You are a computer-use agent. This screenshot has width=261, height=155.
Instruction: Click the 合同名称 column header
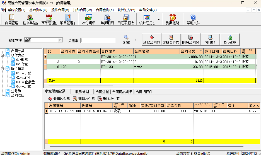tap(157, 51)
